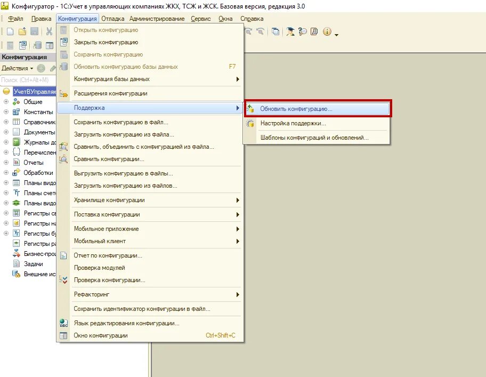Click the ABC globe language icon

pyautogui.click(x=63, y=323)
